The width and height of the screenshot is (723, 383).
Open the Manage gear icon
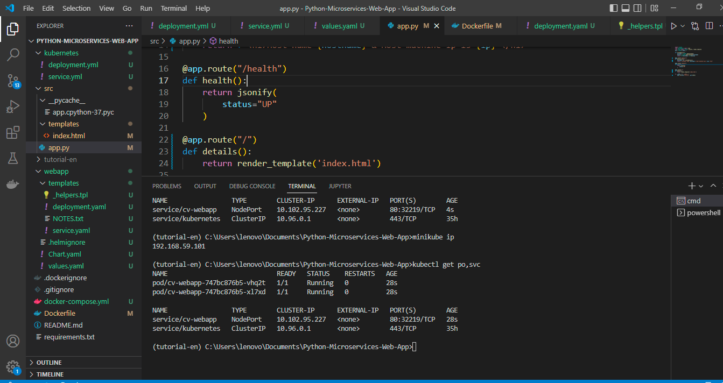[13, 367]
